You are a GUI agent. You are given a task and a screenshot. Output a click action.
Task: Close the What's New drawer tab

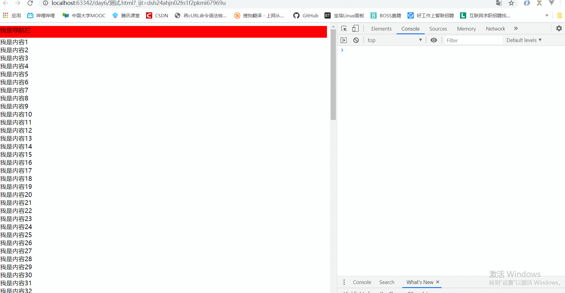click(x=437, y=282)
